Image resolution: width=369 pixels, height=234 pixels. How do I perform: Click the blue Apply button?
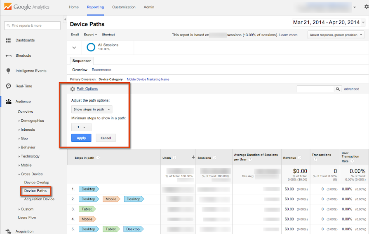tap(81, 138)
